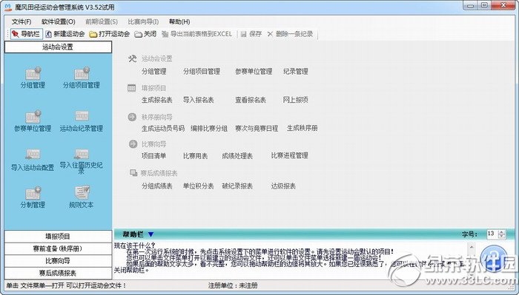Increase 字号 with stepper up arrow
This screenshot has height=295, width=519.
click(502, 232)
